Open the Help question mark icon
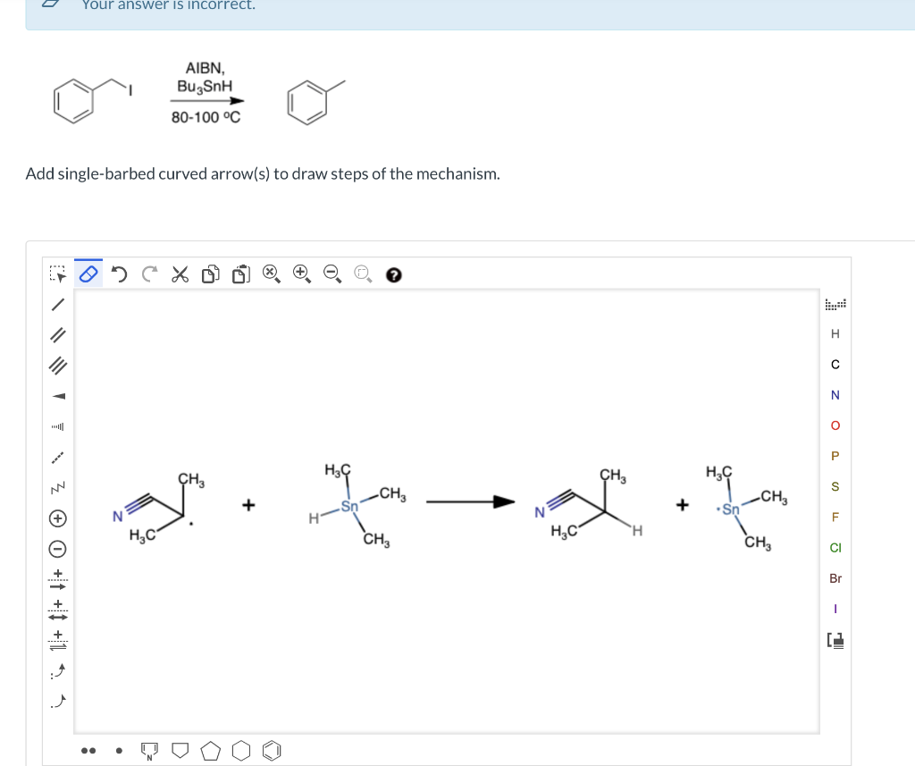This screenshot has height=766, width=915. [x=393, y=275]
